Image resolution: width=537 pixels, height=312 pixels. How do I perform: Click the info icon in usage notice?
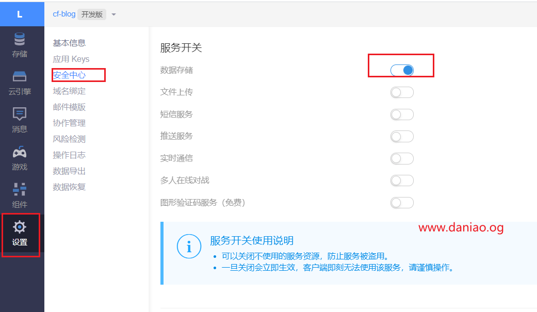(189, 246)
